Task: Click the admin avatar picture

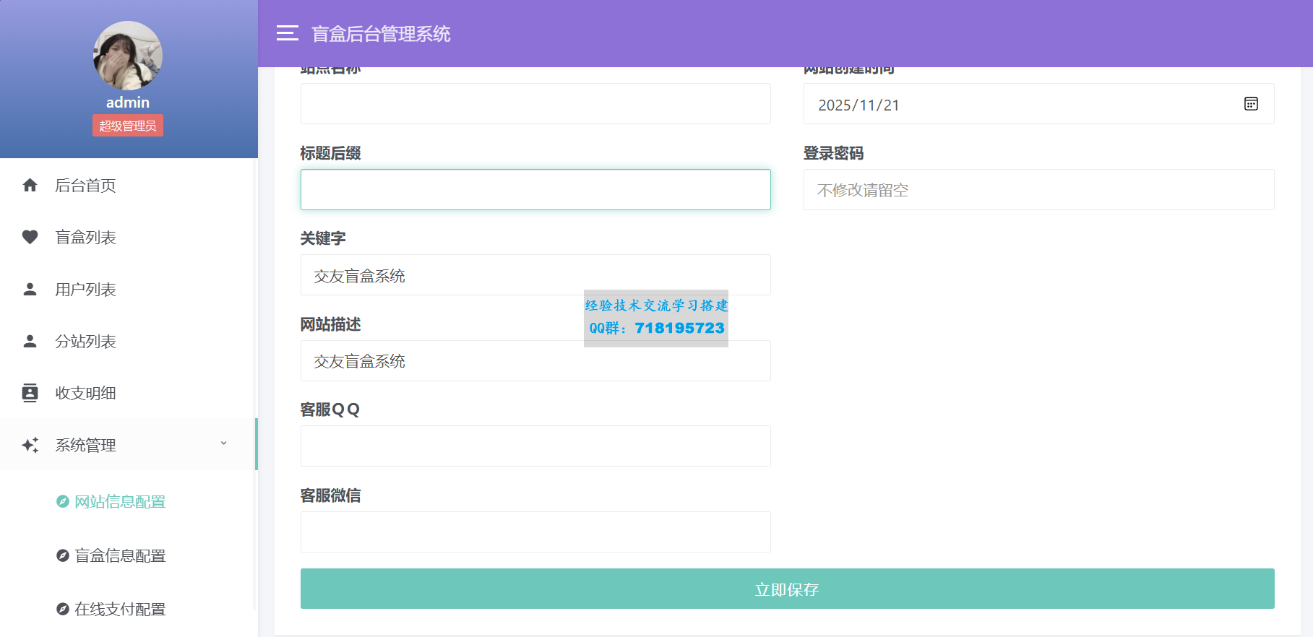Action: [x=128, y=56]
